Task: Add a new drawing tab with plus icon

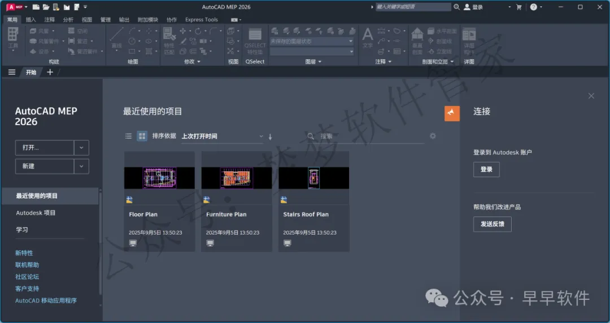Action: [50, 72]
